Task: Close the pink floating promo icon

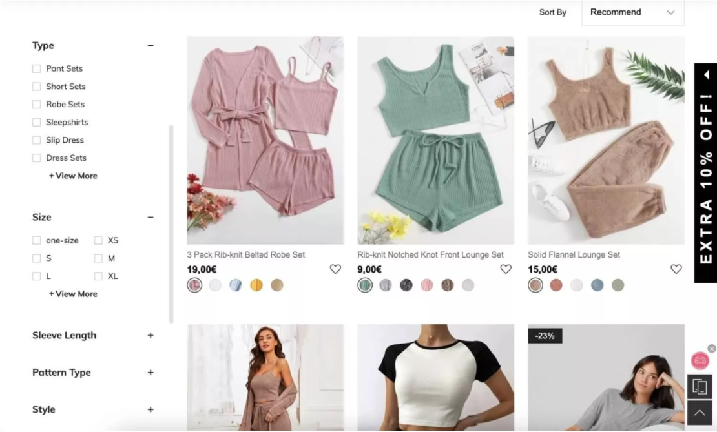Action: [x=712, y=349]
